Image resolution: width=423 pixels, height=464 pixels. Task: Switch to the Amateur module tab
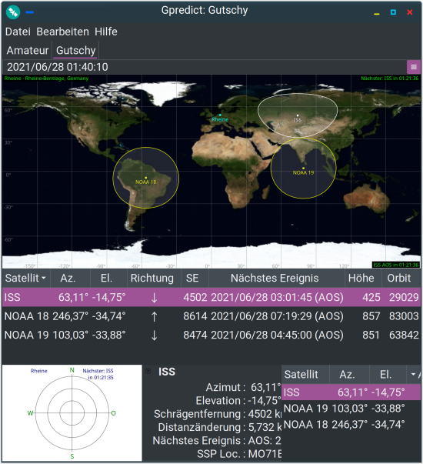click(28, 50)
